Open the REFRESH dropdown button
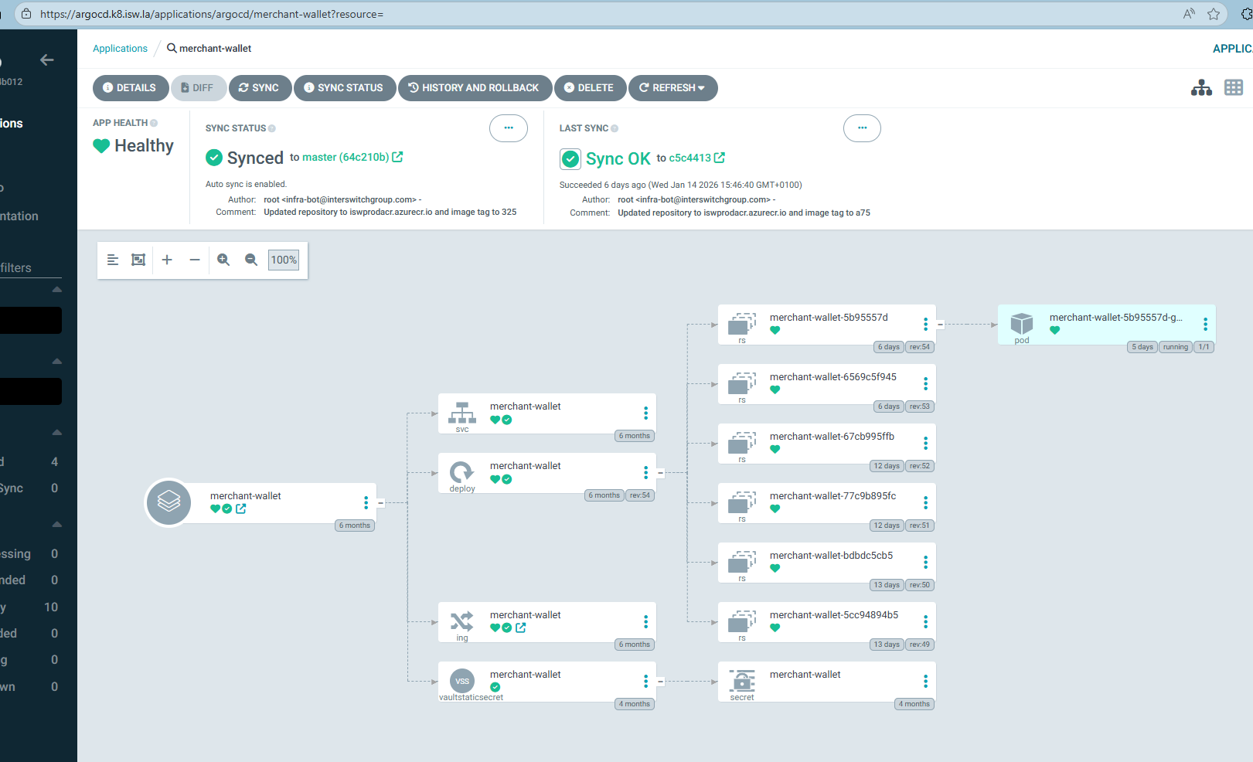This screenshot has height=762, width=1253. point(672,88)
